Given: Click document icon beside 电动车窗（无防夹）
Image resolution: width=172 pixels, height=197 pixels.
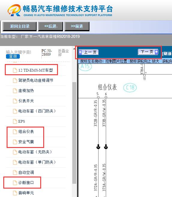Looking at the screenshot, I should pos(15,152).
